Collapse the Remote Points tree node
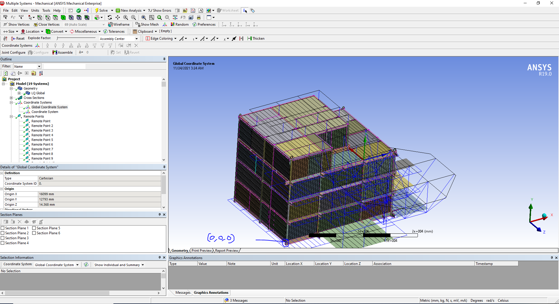Image resolution: width=559 pixels, height=304 pixels. click(x=11, y=116)
